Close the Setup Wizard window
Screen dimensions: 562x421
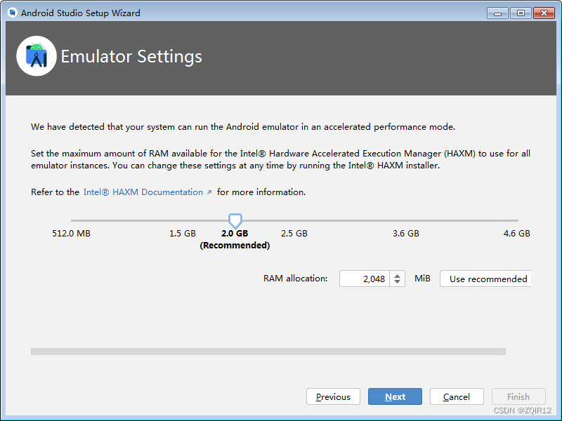(544, 13)
